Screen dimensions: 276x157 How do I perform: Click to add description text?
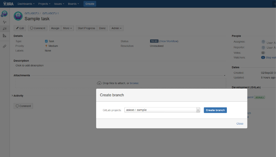pyautogui.click(x=30, y=65)
